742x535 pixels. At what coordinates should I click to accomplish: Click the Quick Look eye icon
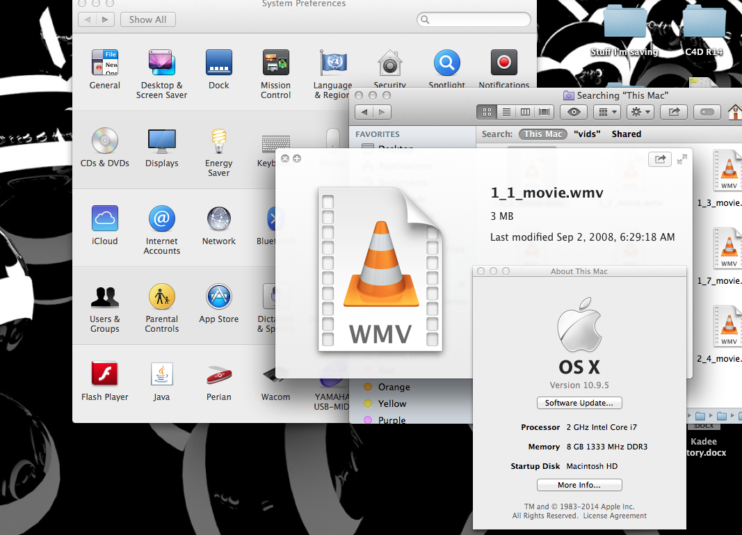point(574,111)
